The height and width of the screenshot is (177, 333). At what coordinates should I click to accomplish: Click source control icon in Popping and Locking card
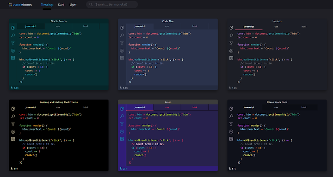coord(13,124)
